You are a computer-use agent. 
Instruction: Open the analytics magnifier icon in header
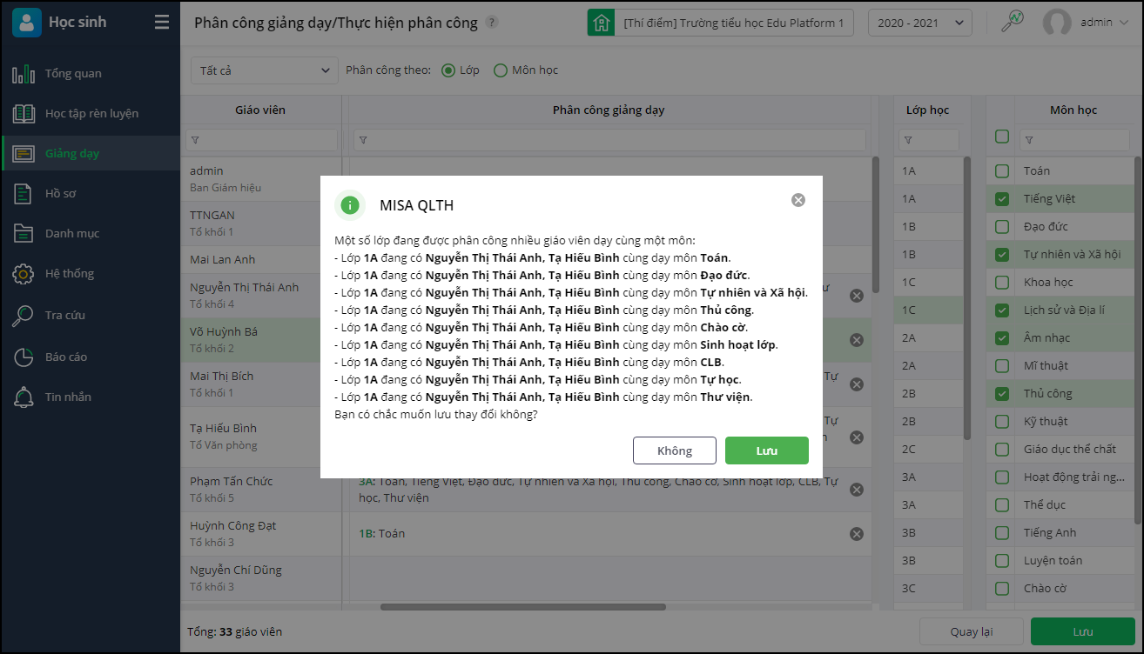pyautogui.click(x=1013, y=22)
